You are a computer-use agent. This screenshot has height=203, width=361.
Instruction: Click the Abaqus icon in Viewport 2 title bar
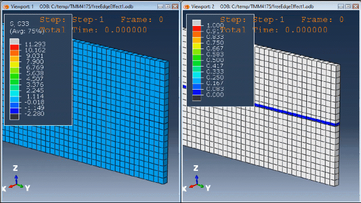pyautogui.click(x=187, y=7)
